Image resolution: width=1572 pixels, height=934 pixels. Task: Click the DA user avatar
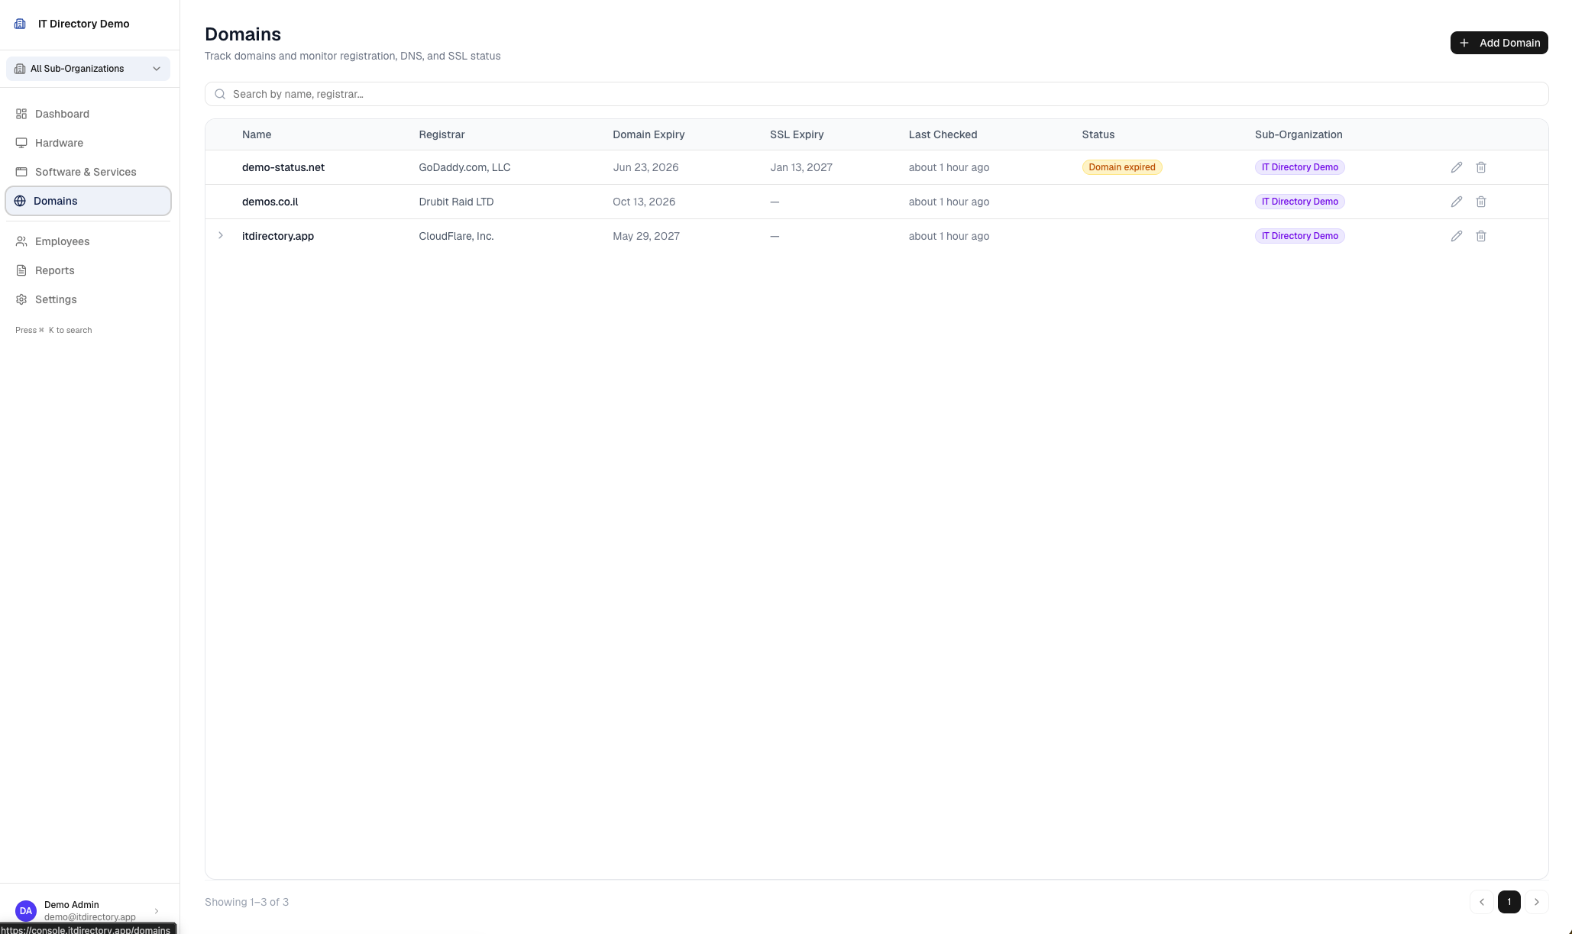point(26,910)
